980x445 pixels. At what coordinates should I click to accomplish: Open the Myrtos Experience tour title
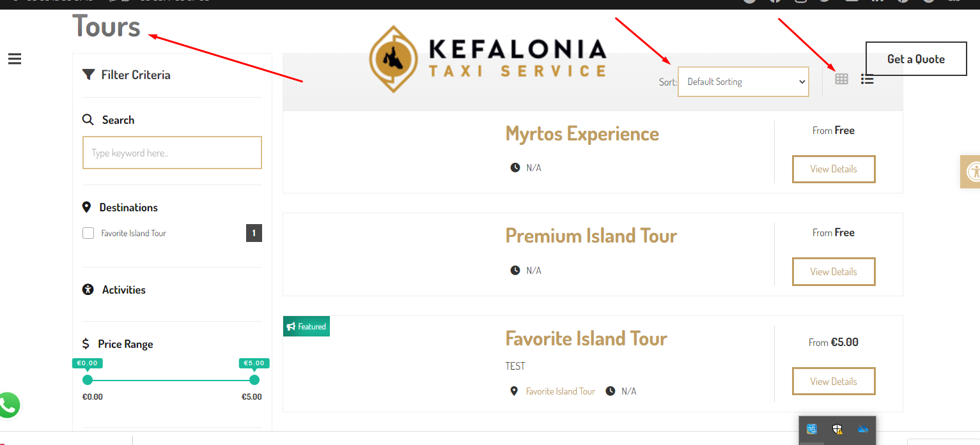[582, 133]
